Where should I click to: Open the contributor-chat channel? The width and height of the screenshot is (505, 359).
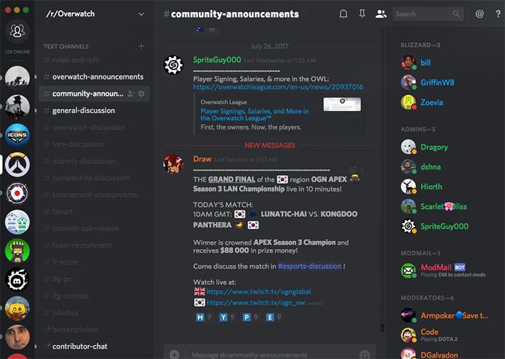[94, 346]
